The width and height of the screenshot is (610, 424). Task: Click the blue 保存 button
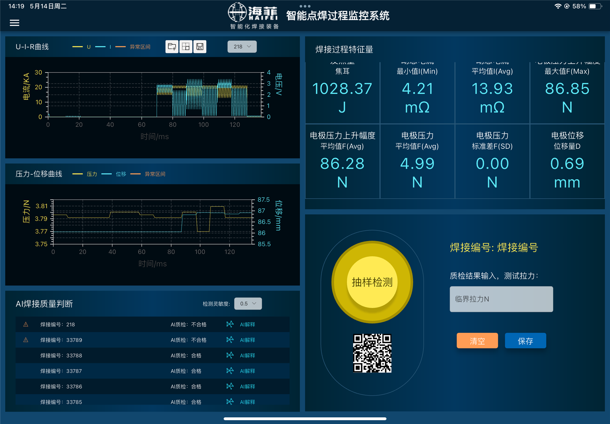pos(525,341)
